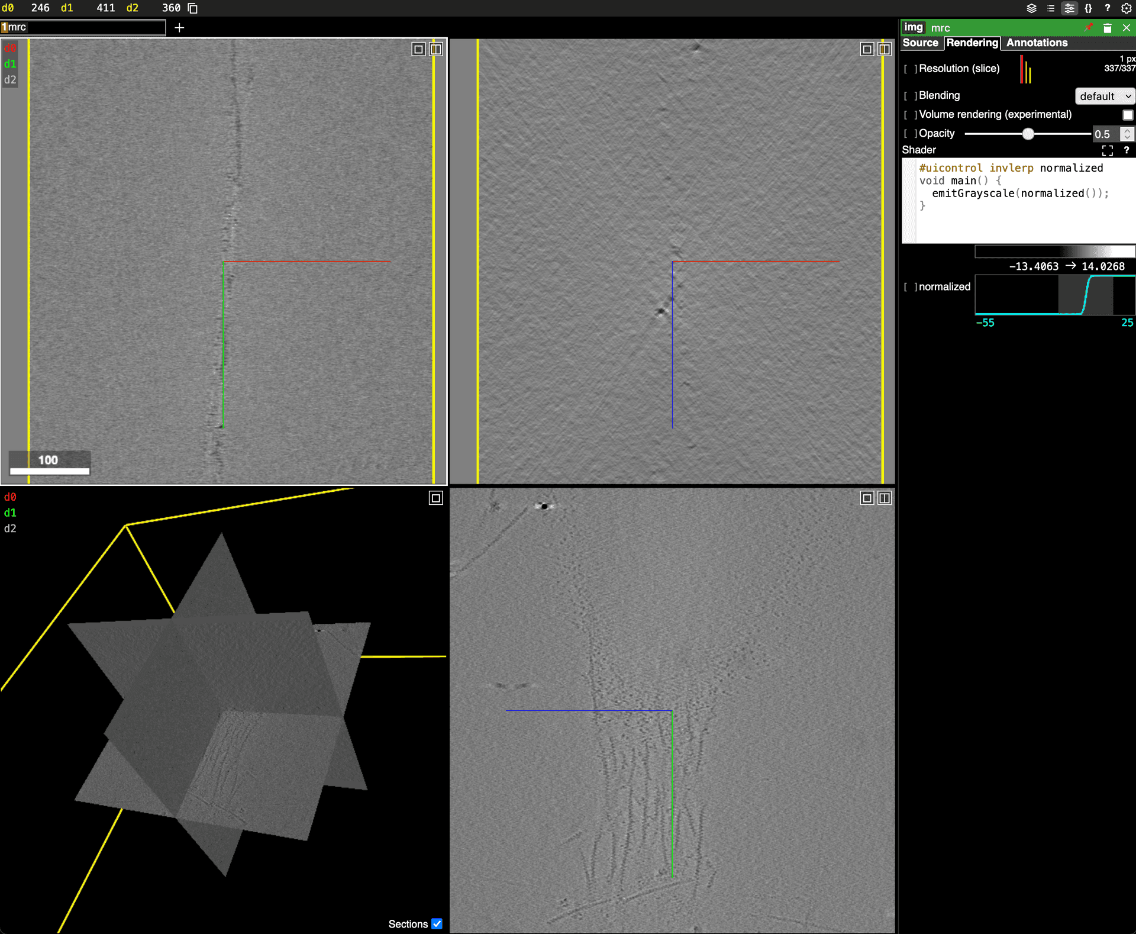Open the viewer settings gear icon
The width and height of the screenshot is (1136, 934).
click(1126, 8)
